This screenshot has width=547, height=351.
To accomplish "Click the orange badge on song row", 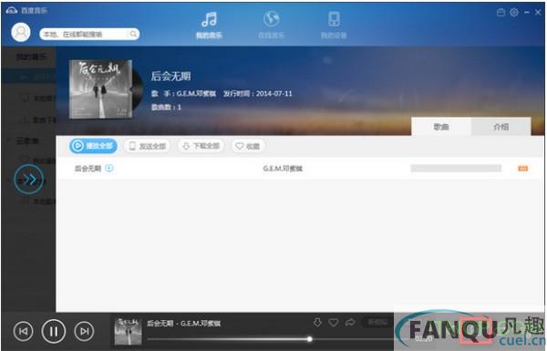I will pyautogui.click(x=522, y=169).
